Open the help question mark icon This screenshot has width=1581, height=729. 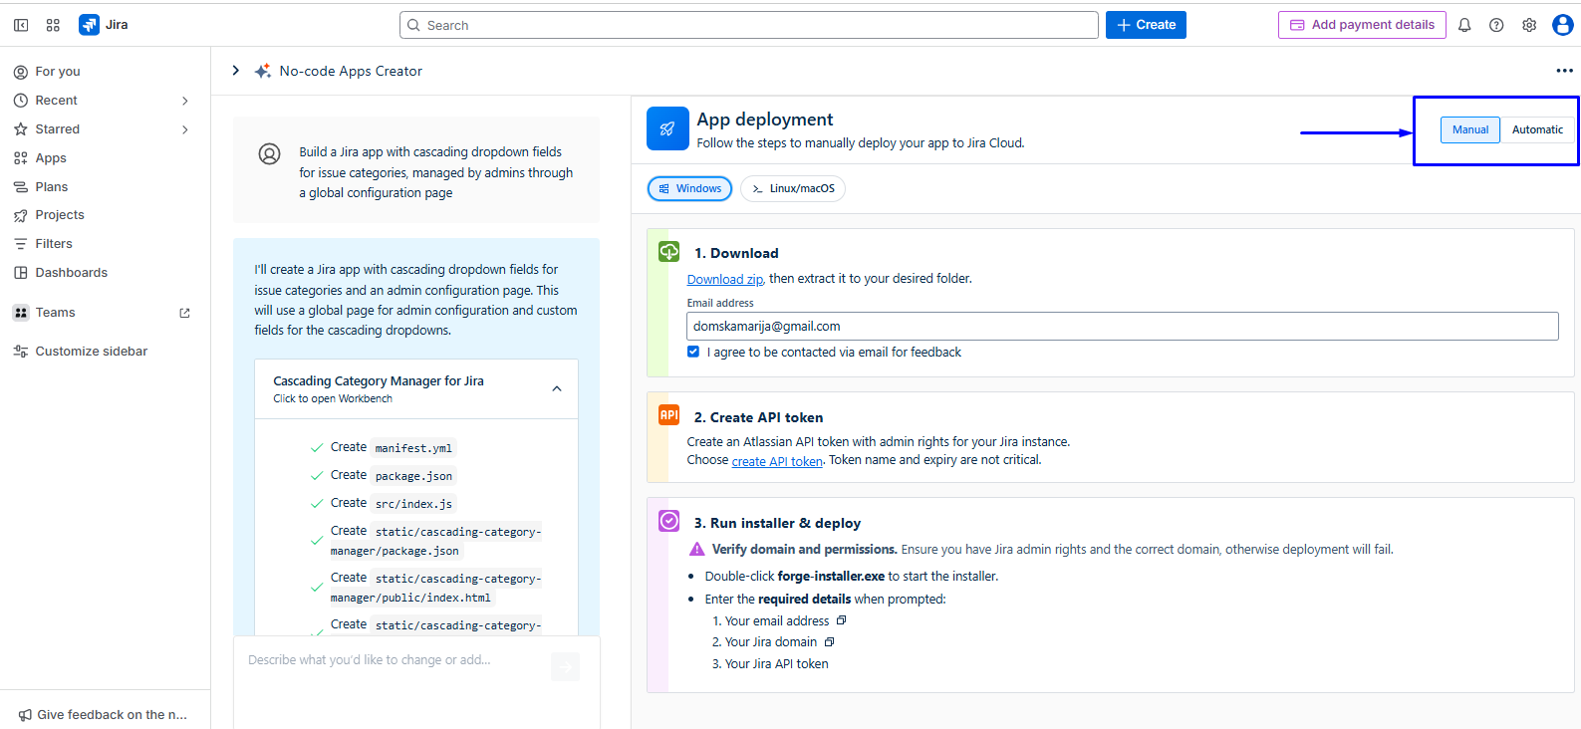click(1496, 25)
